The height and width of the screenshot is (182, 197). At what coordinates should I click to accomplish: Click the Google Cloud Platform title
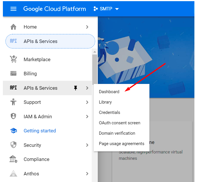coord(55,9)
